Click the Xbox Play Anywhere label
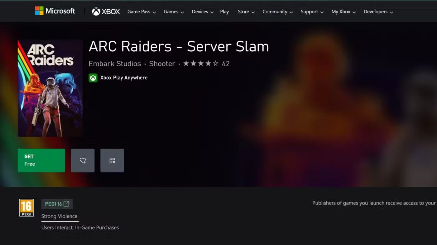 124,78
